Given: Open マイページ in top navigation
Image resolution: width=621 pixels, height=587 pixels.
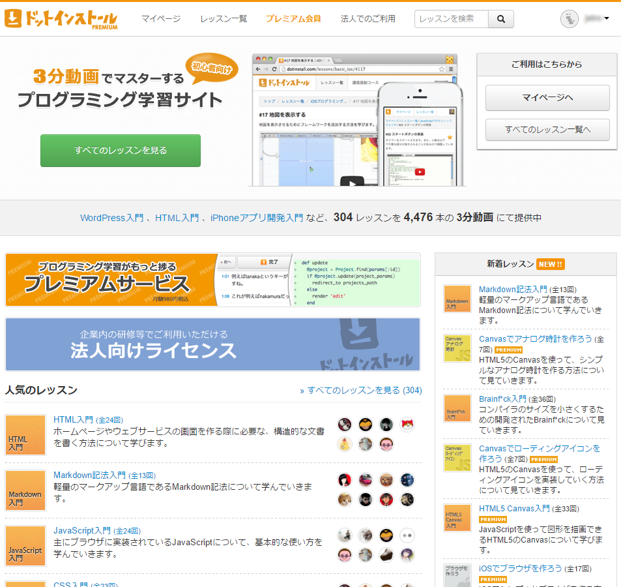Looking at the screenshot, I should coord(161,19).
